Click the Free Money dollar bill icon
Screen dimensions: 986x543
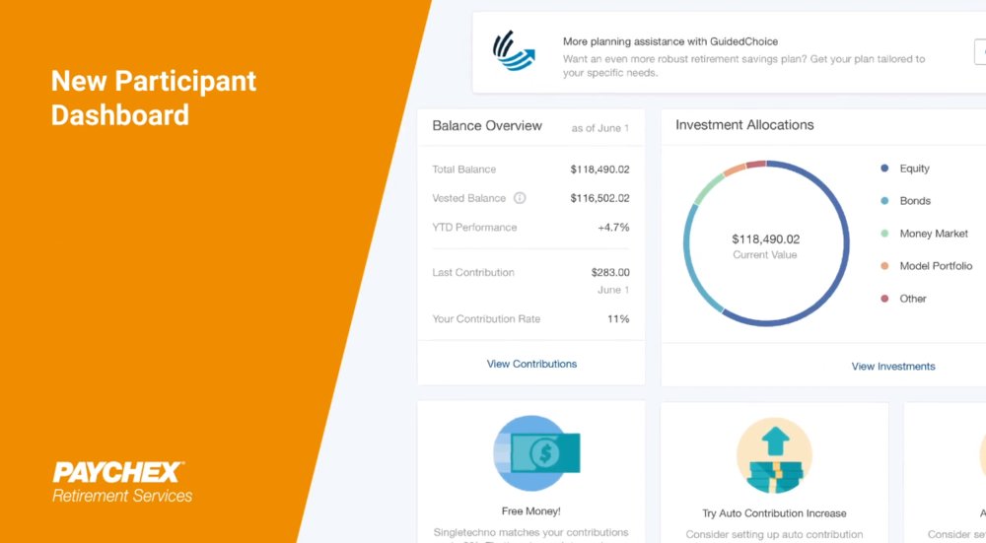pyautogui.click(x=536, y=452)
